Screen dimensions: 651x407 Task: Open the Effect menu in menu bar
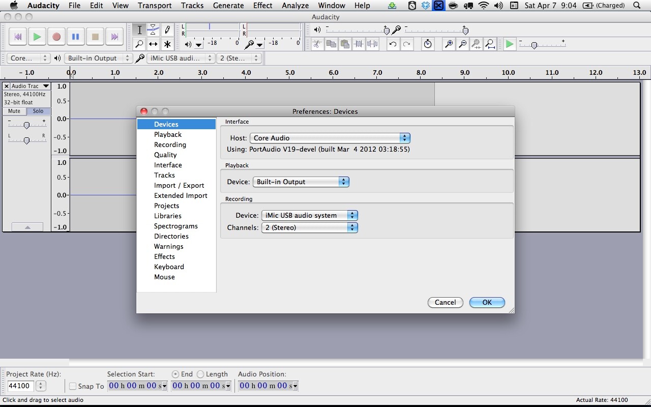click(x=262, y=6)
